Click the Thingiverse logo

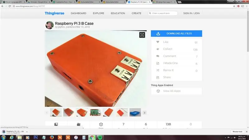coord(54,13)
